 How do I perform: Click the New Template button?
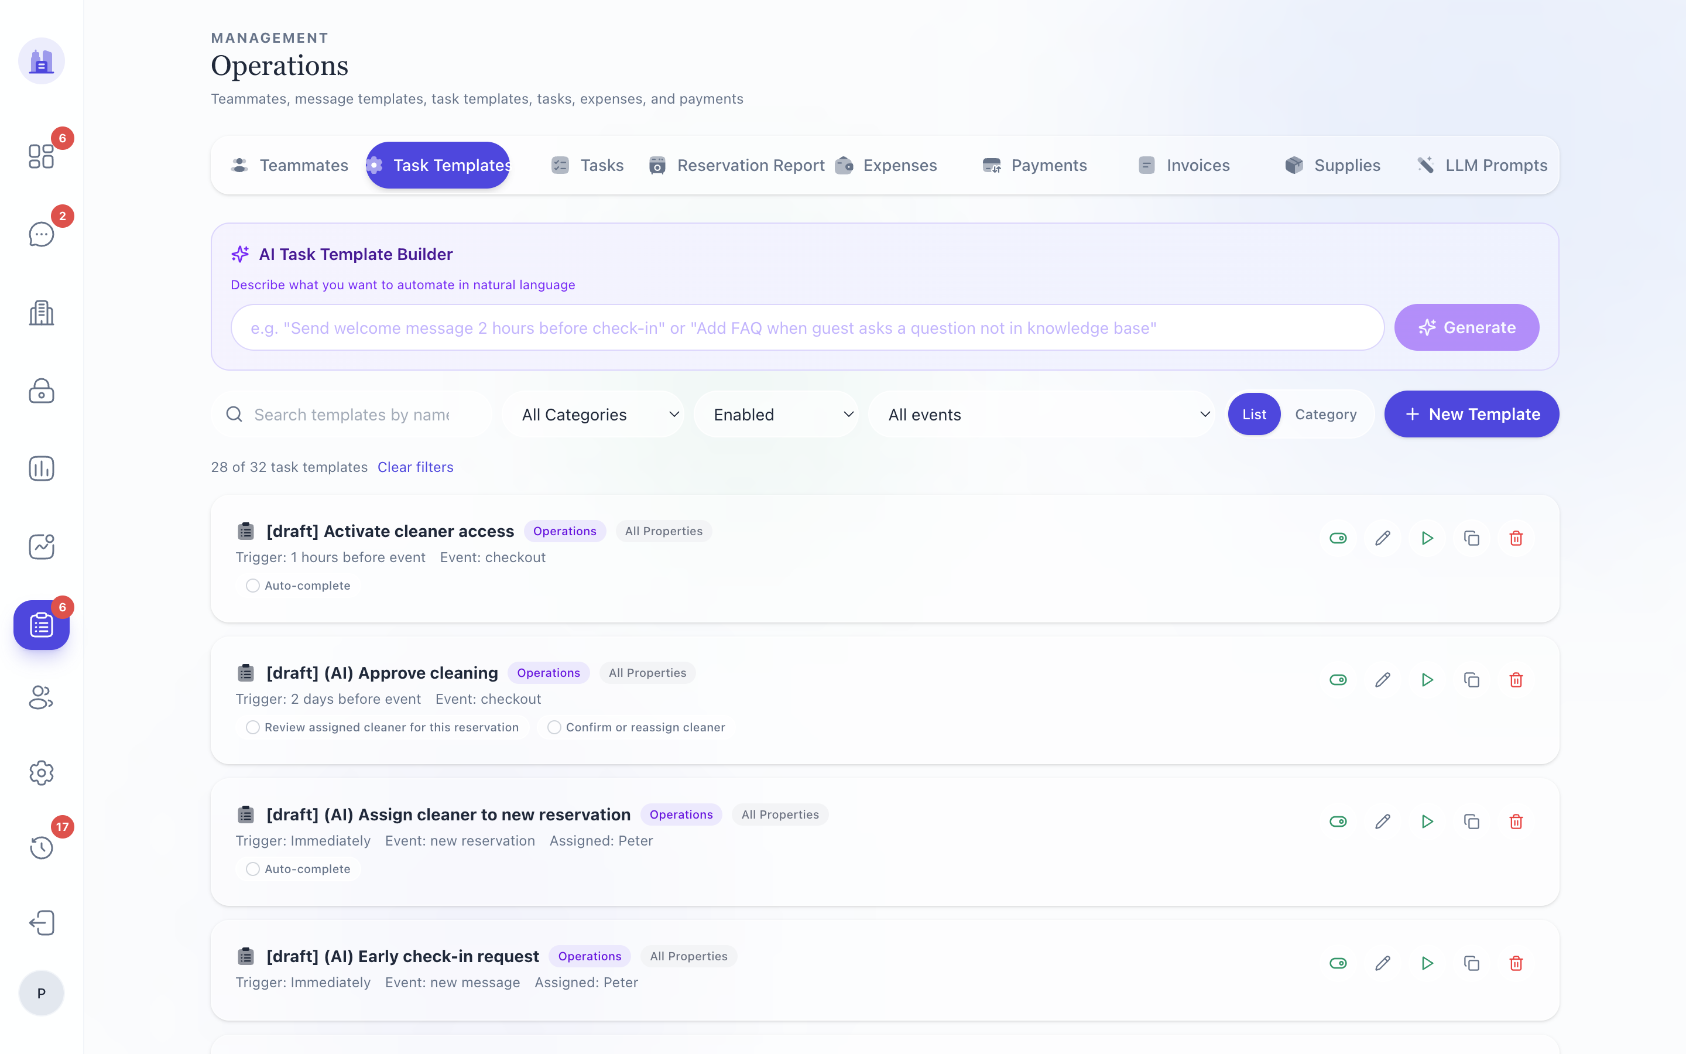1471,414
